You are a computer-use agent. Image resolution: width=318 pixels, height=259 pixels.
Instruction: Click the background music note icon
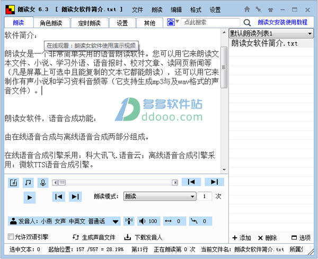(x=28, y=183)
